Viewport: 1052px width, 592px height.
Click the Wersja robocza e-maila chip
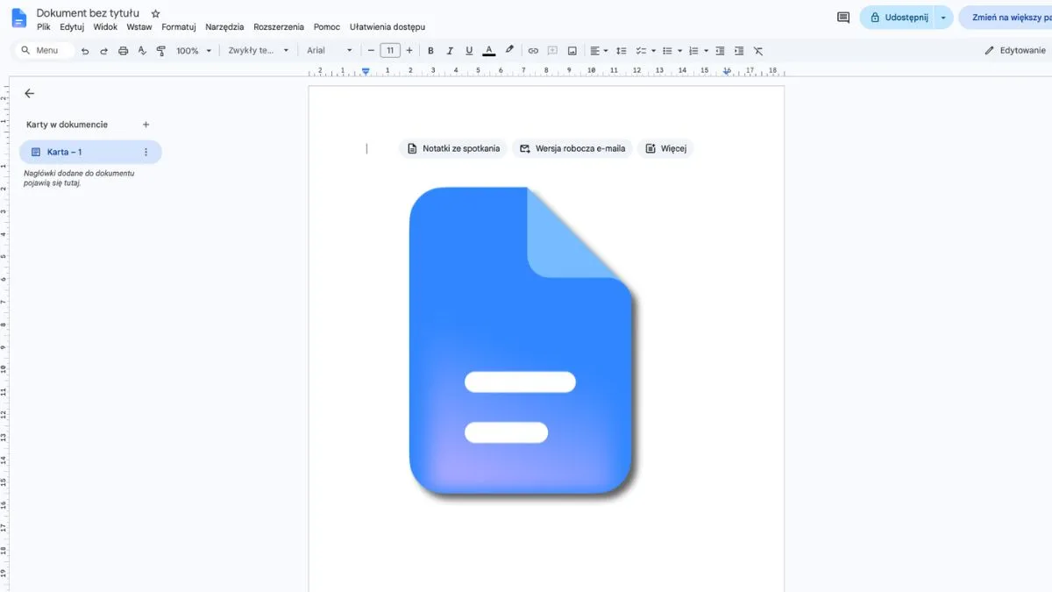[572, 148]
